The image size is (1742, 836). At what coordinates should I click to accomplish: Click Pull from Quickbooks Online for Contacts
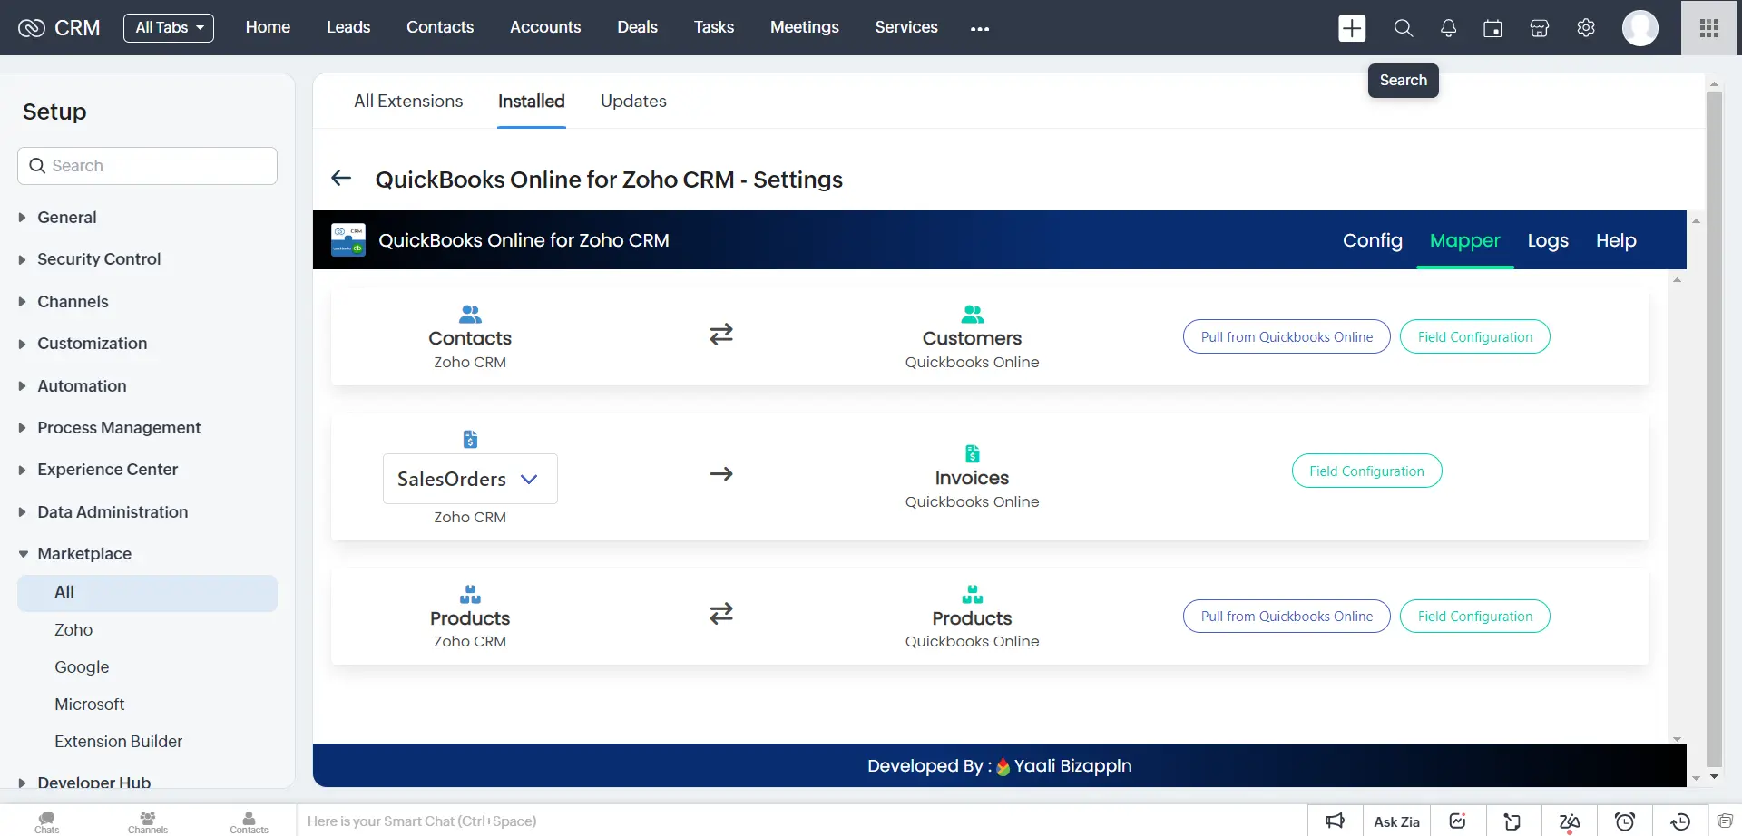point(1287,336)
